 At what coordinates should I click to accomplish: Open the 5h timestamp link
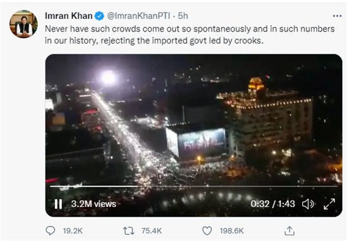183,16
